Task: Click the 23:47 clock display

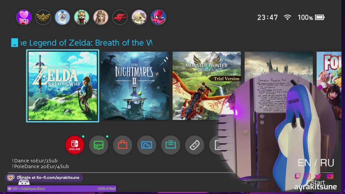Action: pos(267,18)
